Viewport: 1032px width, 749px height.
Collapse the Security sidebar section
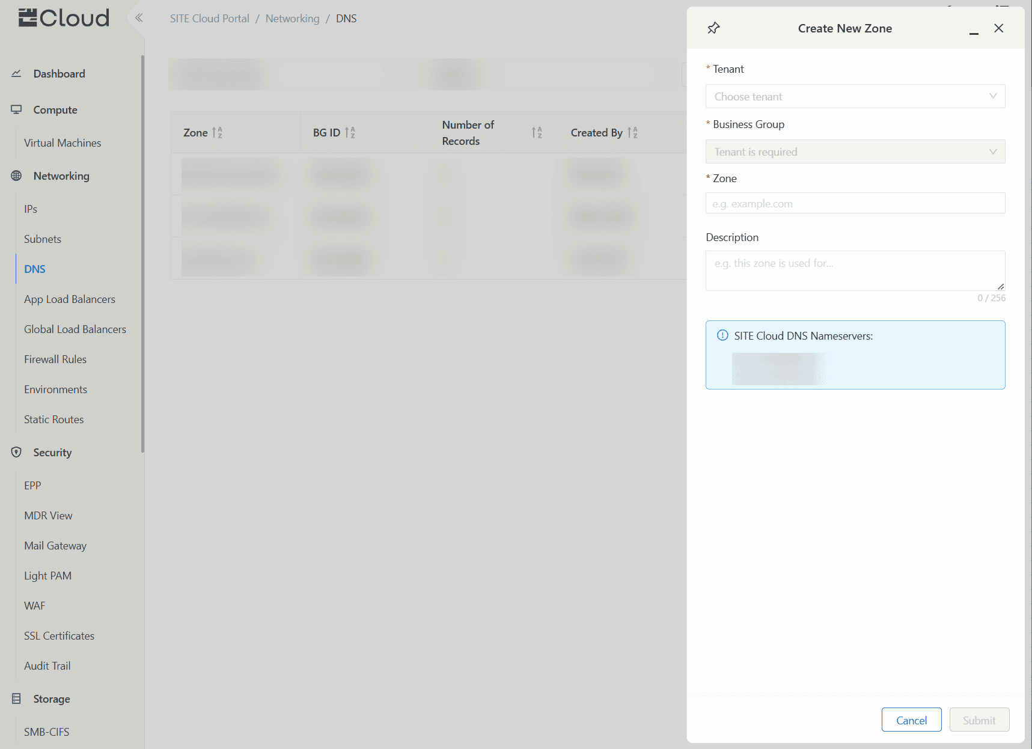click(52, 453)
